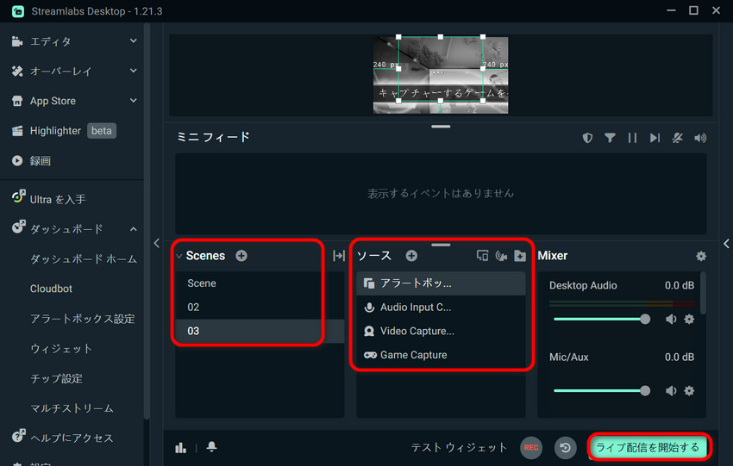This screenshot has height=466, width=733.
Task: Skip the current alert
Action: point(655,138)
